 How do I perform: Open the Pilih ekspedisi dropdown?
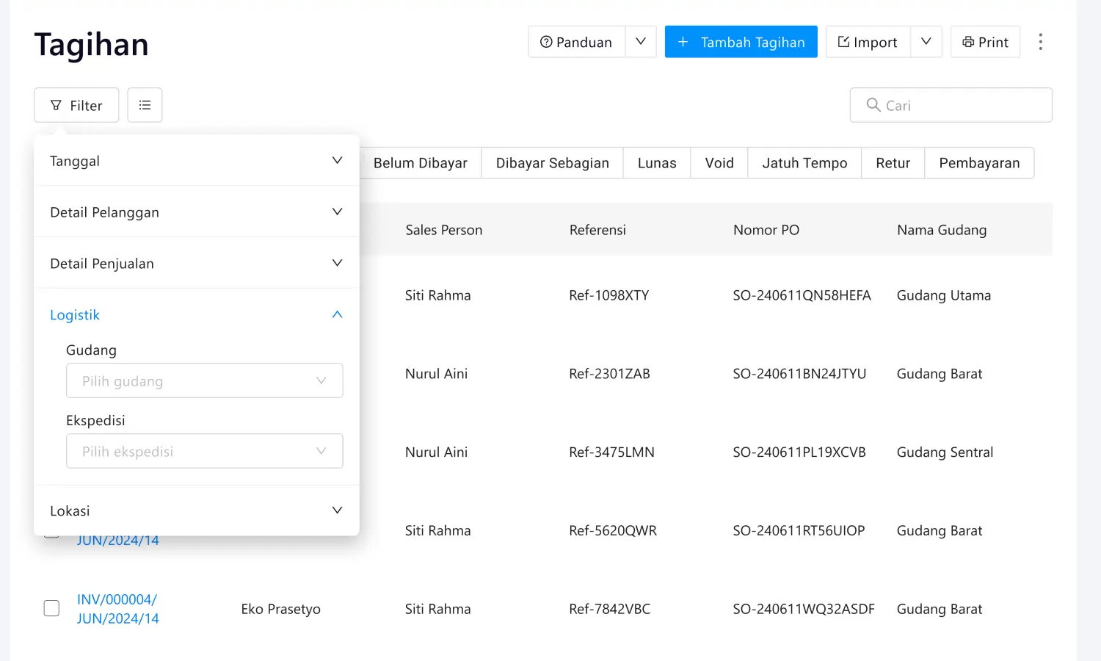pos(204,451)
